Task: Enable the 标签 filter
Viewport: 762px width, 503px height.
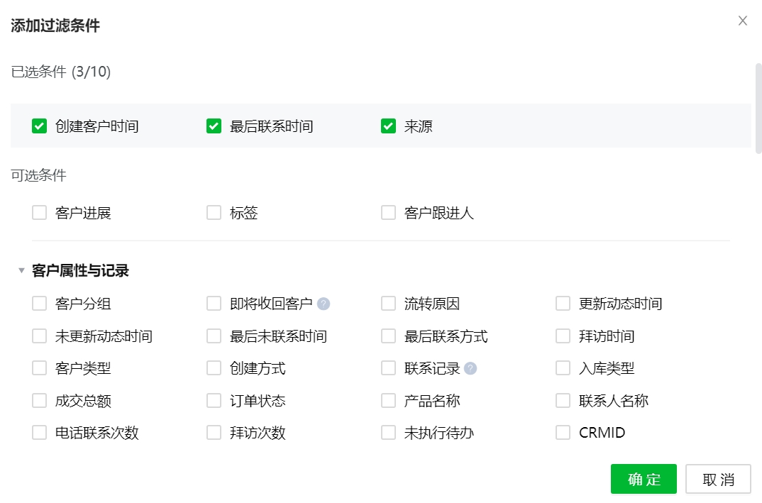Action: tap(213, 211)
